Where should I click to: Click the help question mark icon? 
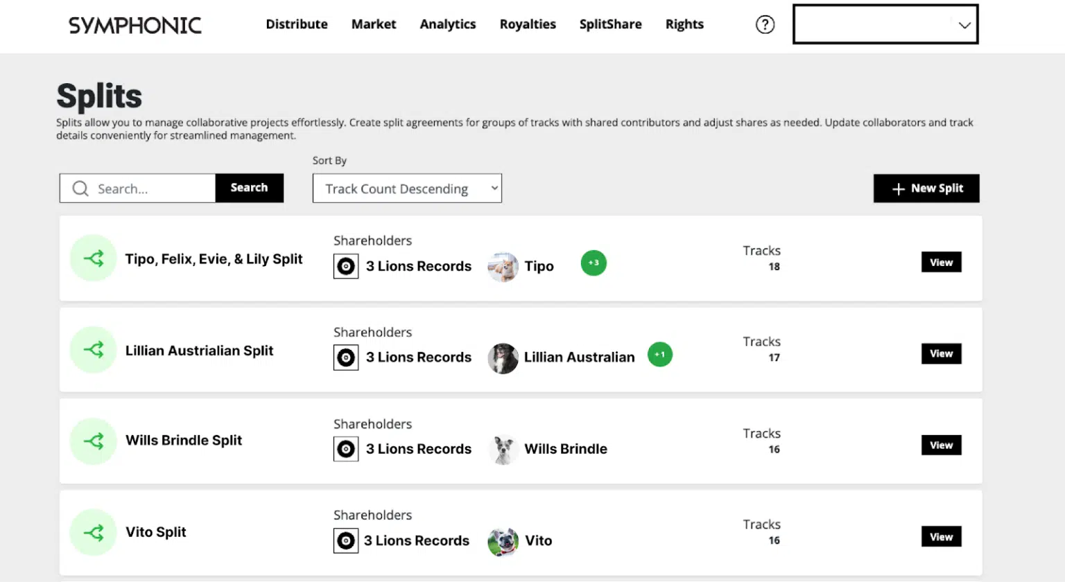[765, 25]
